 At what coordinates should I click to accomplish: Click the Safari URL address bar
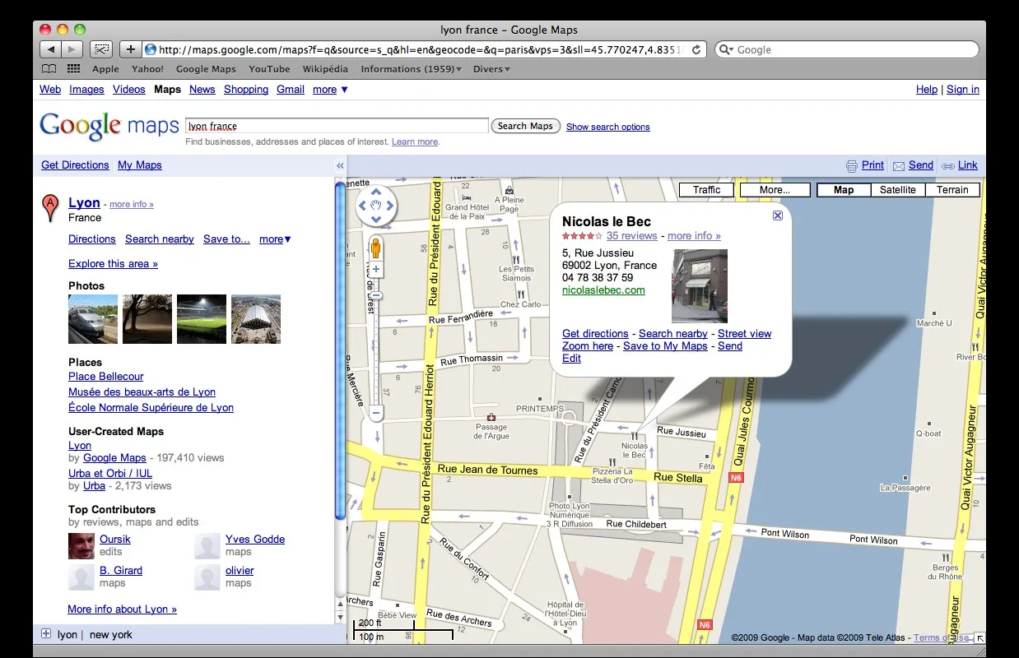coord(425,49)
